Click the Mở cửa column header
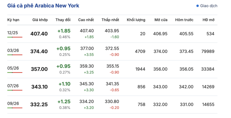Image resolution: width=231 pixels, height=118 pixels. pyautogui.click(x=161, y=20)
